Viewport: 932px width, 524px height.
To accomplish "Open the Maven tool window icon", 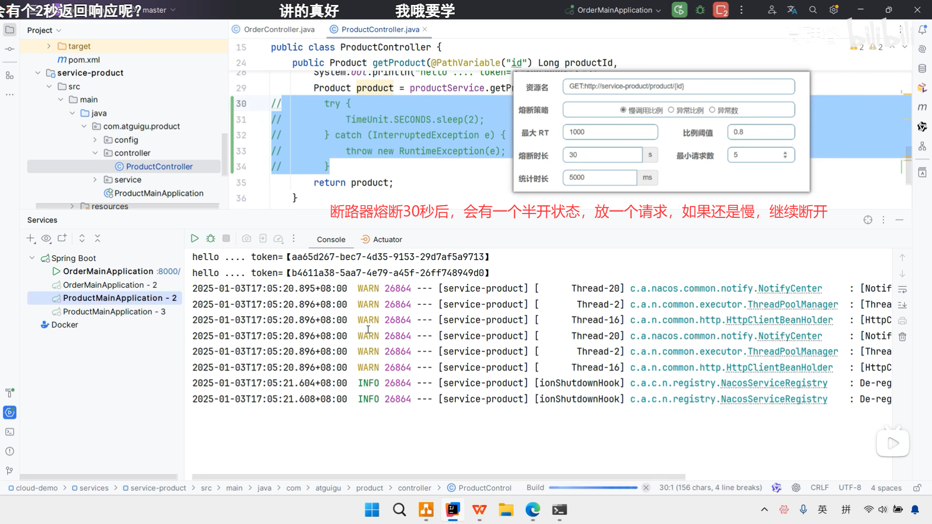I will tap(922, 107).
